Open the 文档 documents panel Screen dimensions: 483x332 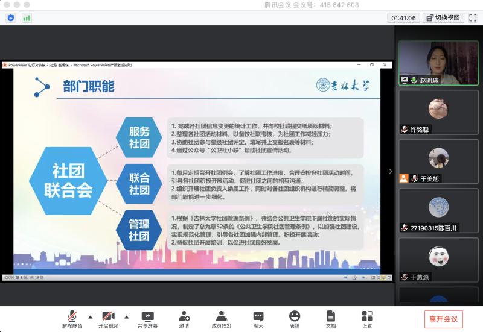tap(331, 319)
